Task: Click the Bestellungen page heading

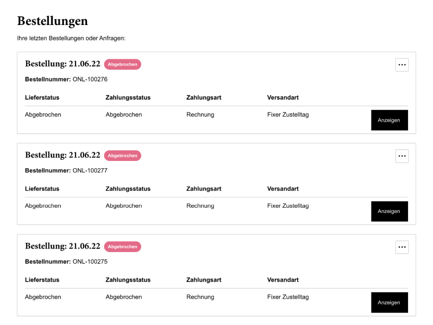Action: click(53, 21)
